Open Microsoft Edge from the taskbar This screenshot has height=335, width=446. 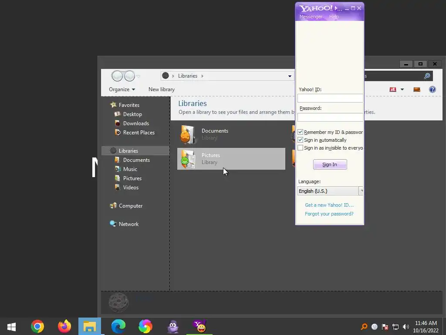(x=118, y=326)
